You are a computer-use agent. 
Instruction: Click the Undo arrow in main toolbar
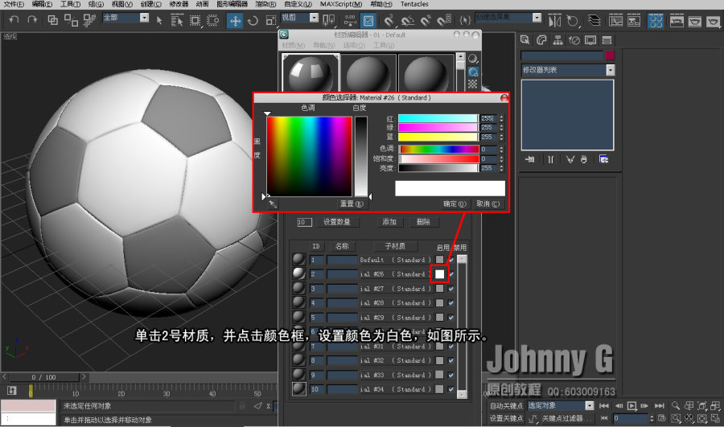tap(14, 20)
